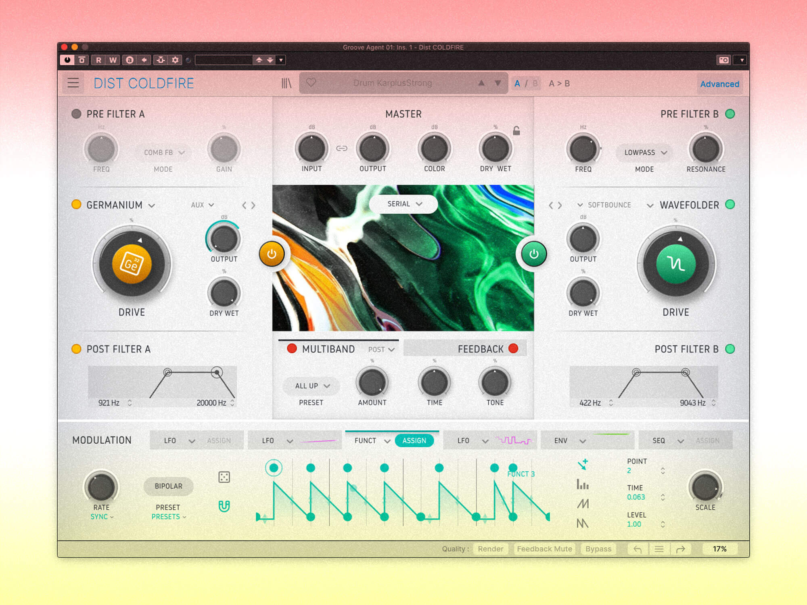Viewport: 807px width, 605px height.
Task: Click the heart icon to favorite the preset
Action: pos(311,82)
